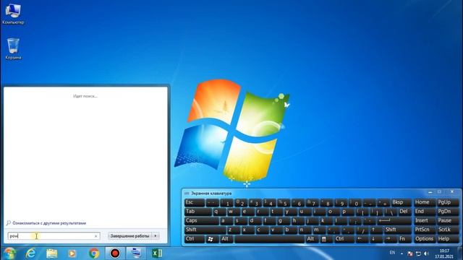Launch Google Chrome from the taskbar
The height and width of the screenshot is (260, 463).
coord(94,253)
